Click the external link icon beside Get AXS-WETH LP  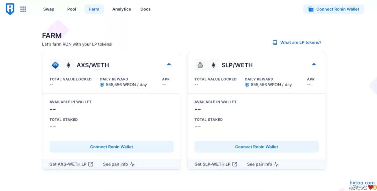coord(91,164)
